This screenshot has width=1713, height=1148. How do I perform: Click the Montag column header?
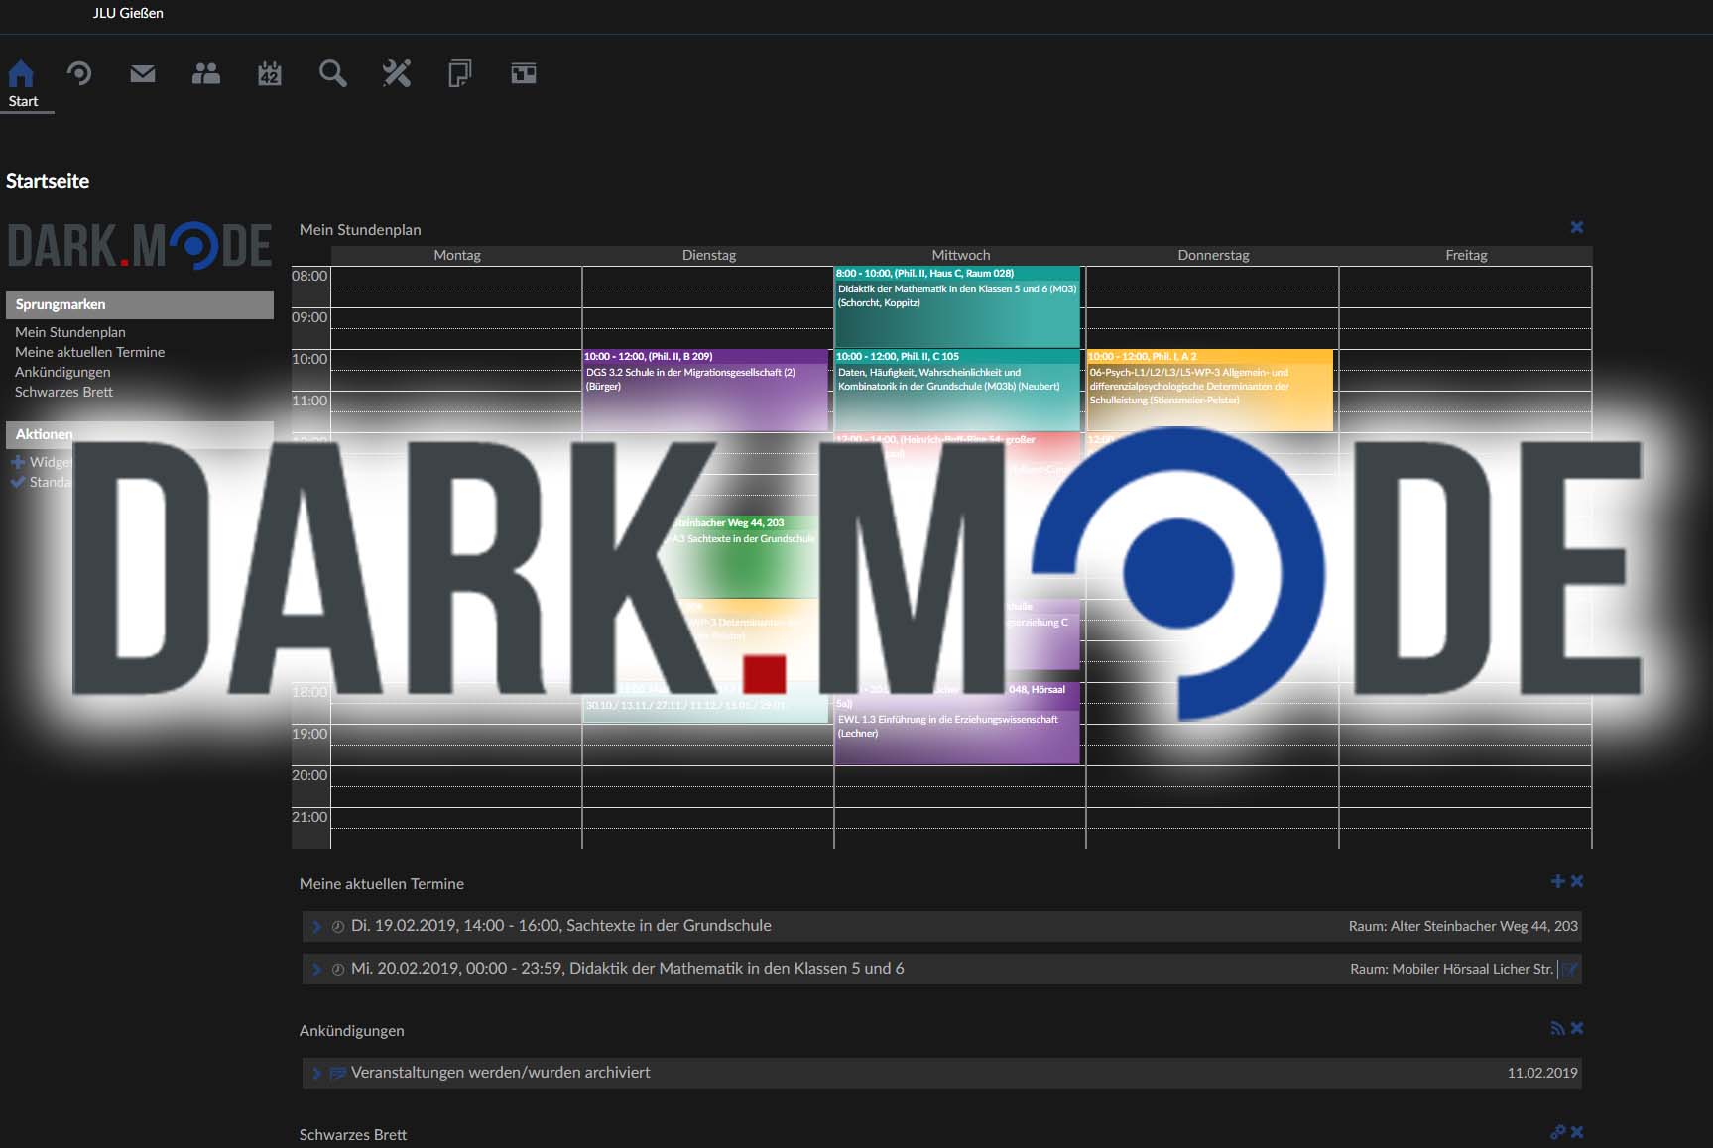point(457,255)
